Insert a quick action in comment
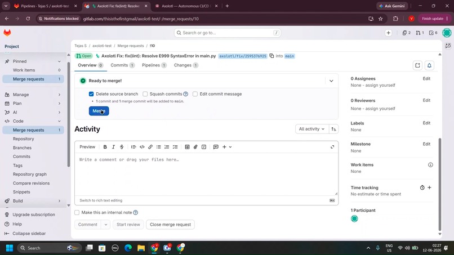The width and height of the screenshot is (454, 255). pyautogui.click(x=204, y=147)
